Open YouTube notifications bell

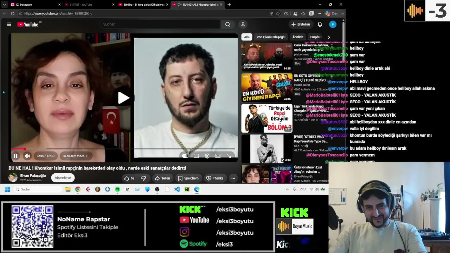point(320,24)
